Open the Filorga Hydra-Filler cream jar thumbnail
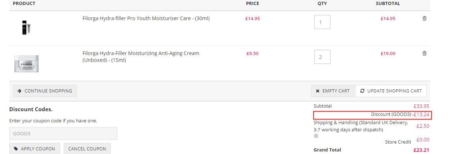This screenshot has width=449, height=154. point(26,63)
